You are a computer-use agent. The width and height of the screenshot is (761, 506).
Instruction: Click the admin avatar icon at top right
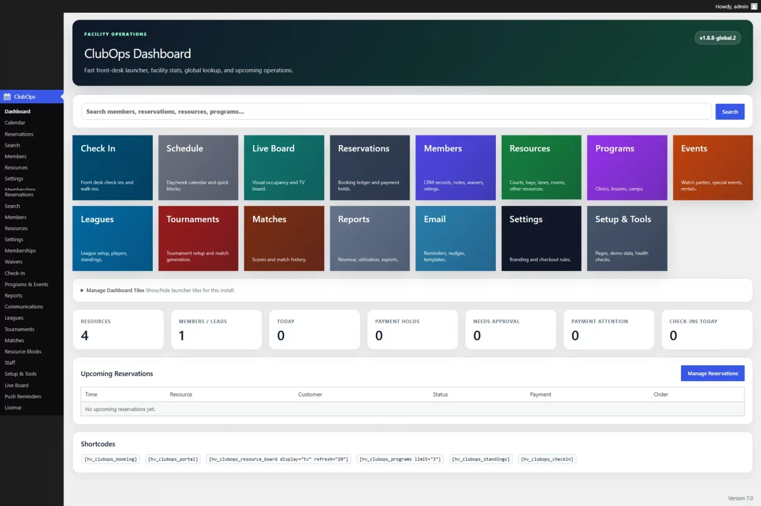pos(754,6)
